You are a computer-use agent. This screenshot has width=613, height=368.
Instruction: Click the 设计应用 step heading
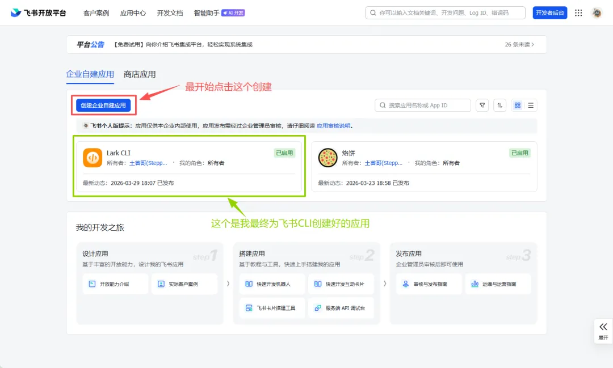(95, 253)
